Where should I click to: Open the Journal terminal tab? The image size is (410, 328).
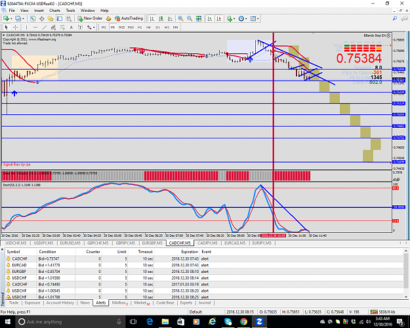click(205, 302)
